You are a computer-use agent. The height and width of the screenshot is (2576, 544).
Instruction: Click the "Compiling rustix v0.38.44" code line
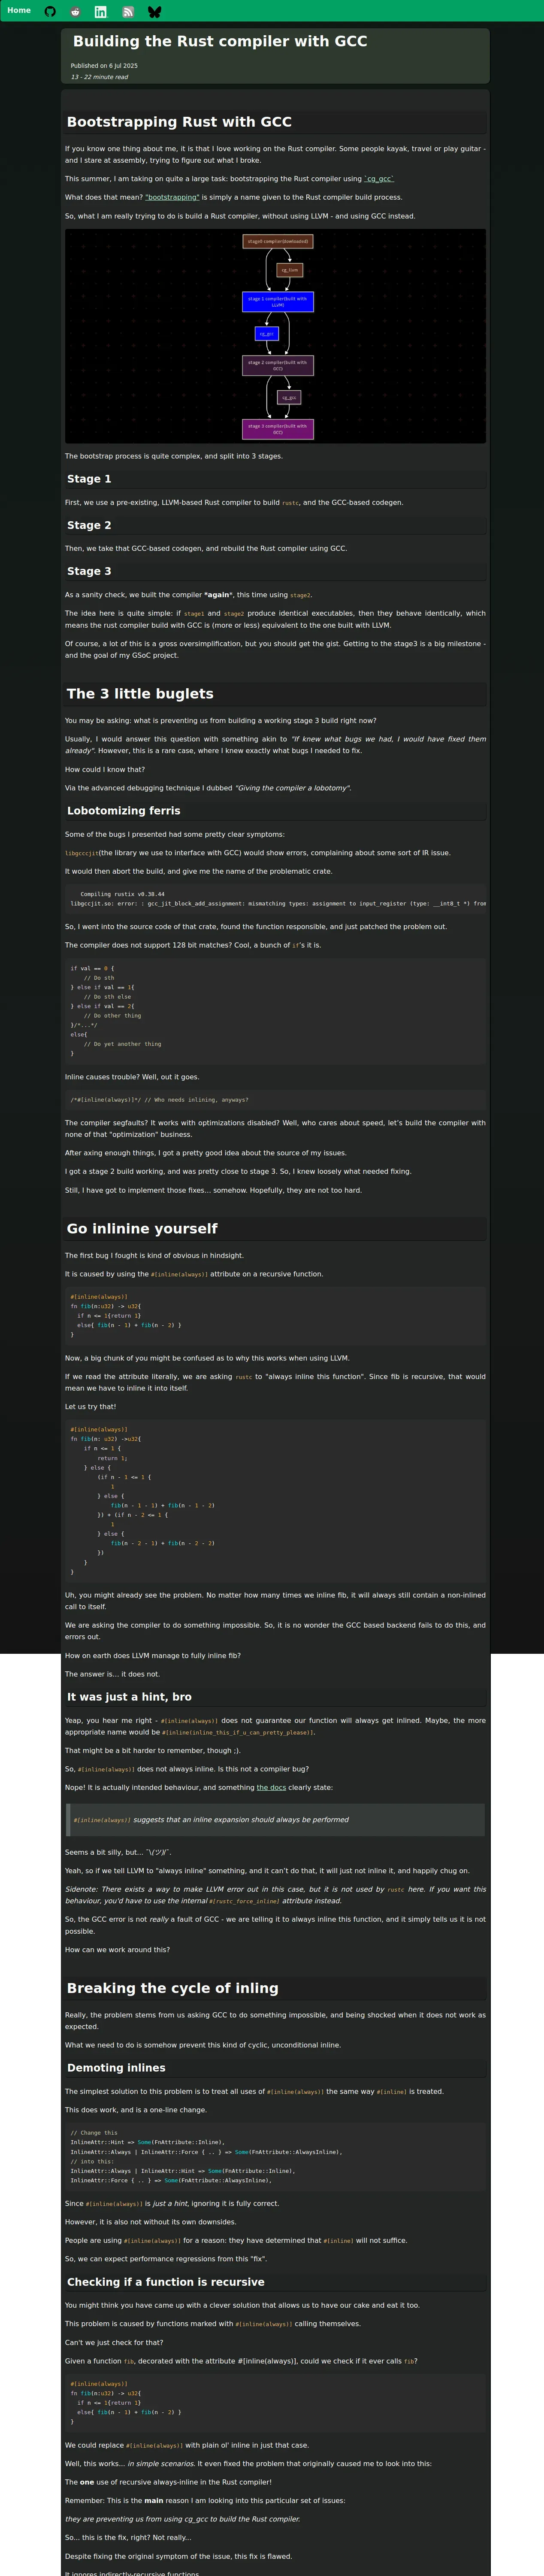(x=122, y=894)
